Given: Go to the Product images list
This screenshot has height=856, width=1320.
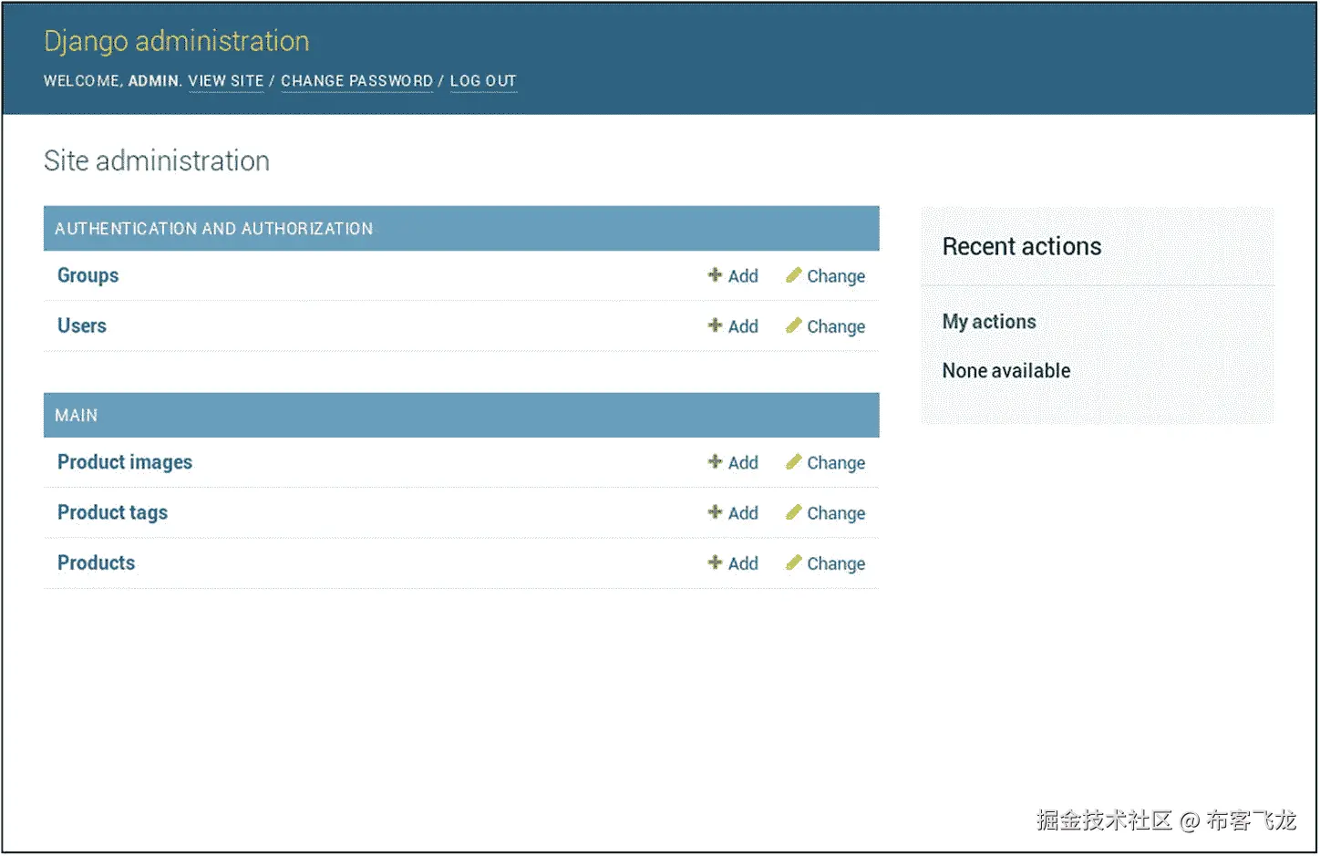Looking at the screenshot, I should point(125,462).
